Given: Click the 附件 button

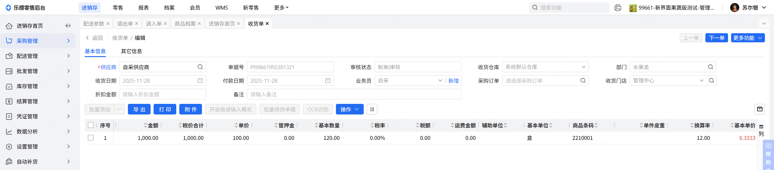Looking at the screenshot, I should coord(190,109).
